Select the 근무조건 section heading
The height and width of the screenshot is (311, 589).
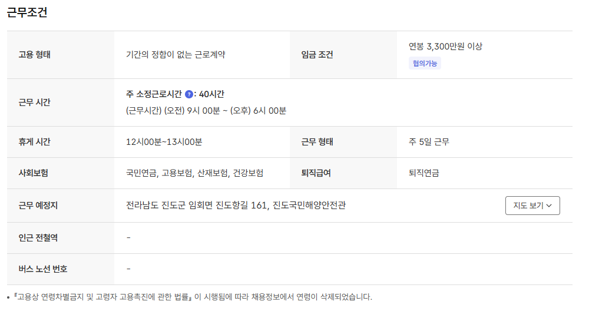coord(27,13)
